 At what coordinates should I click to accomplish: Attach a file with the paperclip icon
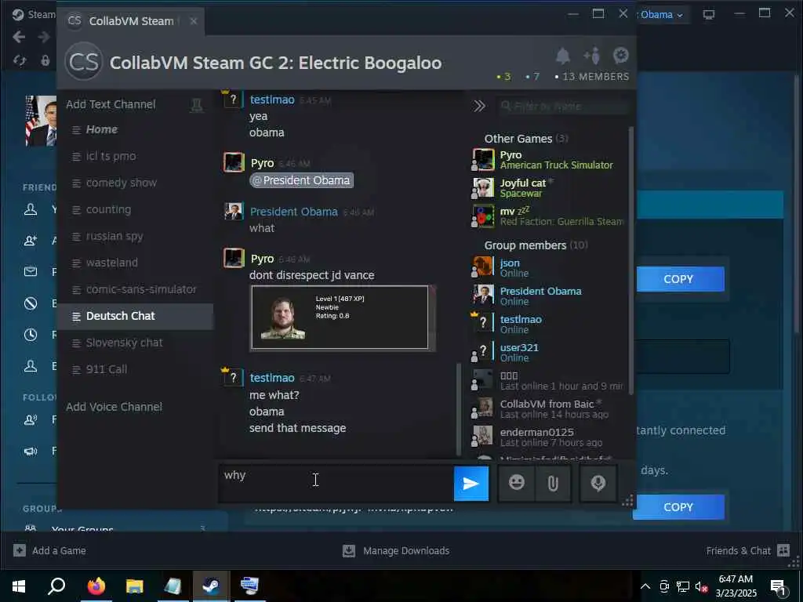pos(553,483)
